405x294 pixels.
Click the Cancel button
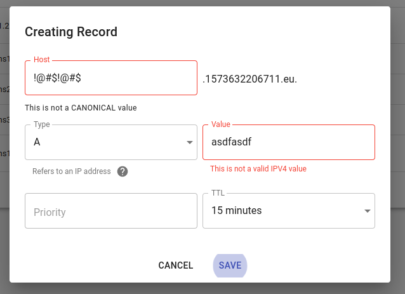pos(176,265)
